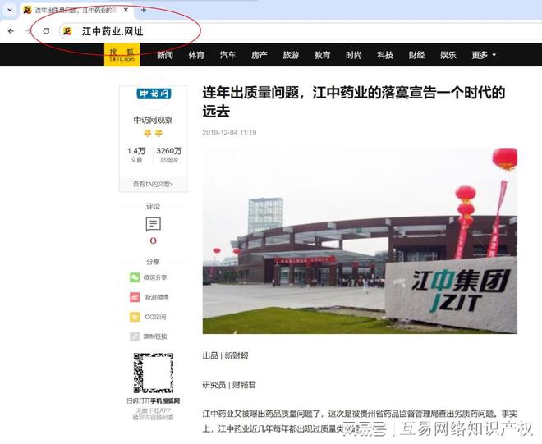Share via 新浪微博 label
The height and width of the screenshot is (444, 542).
pyautogui.click(x=157, y=297)
